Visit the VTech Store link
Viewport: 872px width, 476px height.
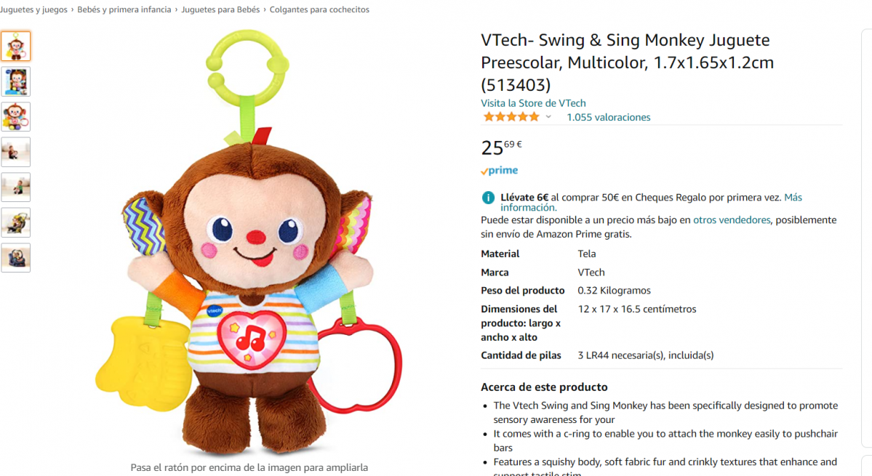point(533,102)
